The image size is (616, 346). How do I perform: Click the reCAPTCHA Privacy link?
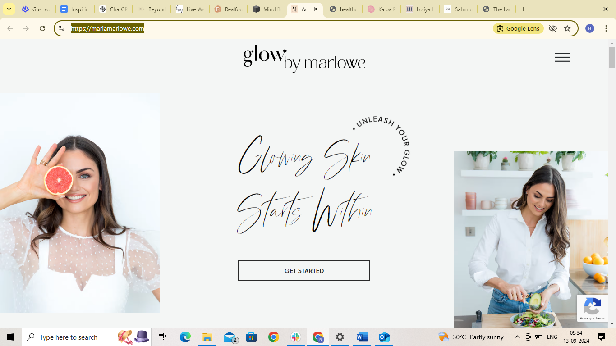point(585,318)
